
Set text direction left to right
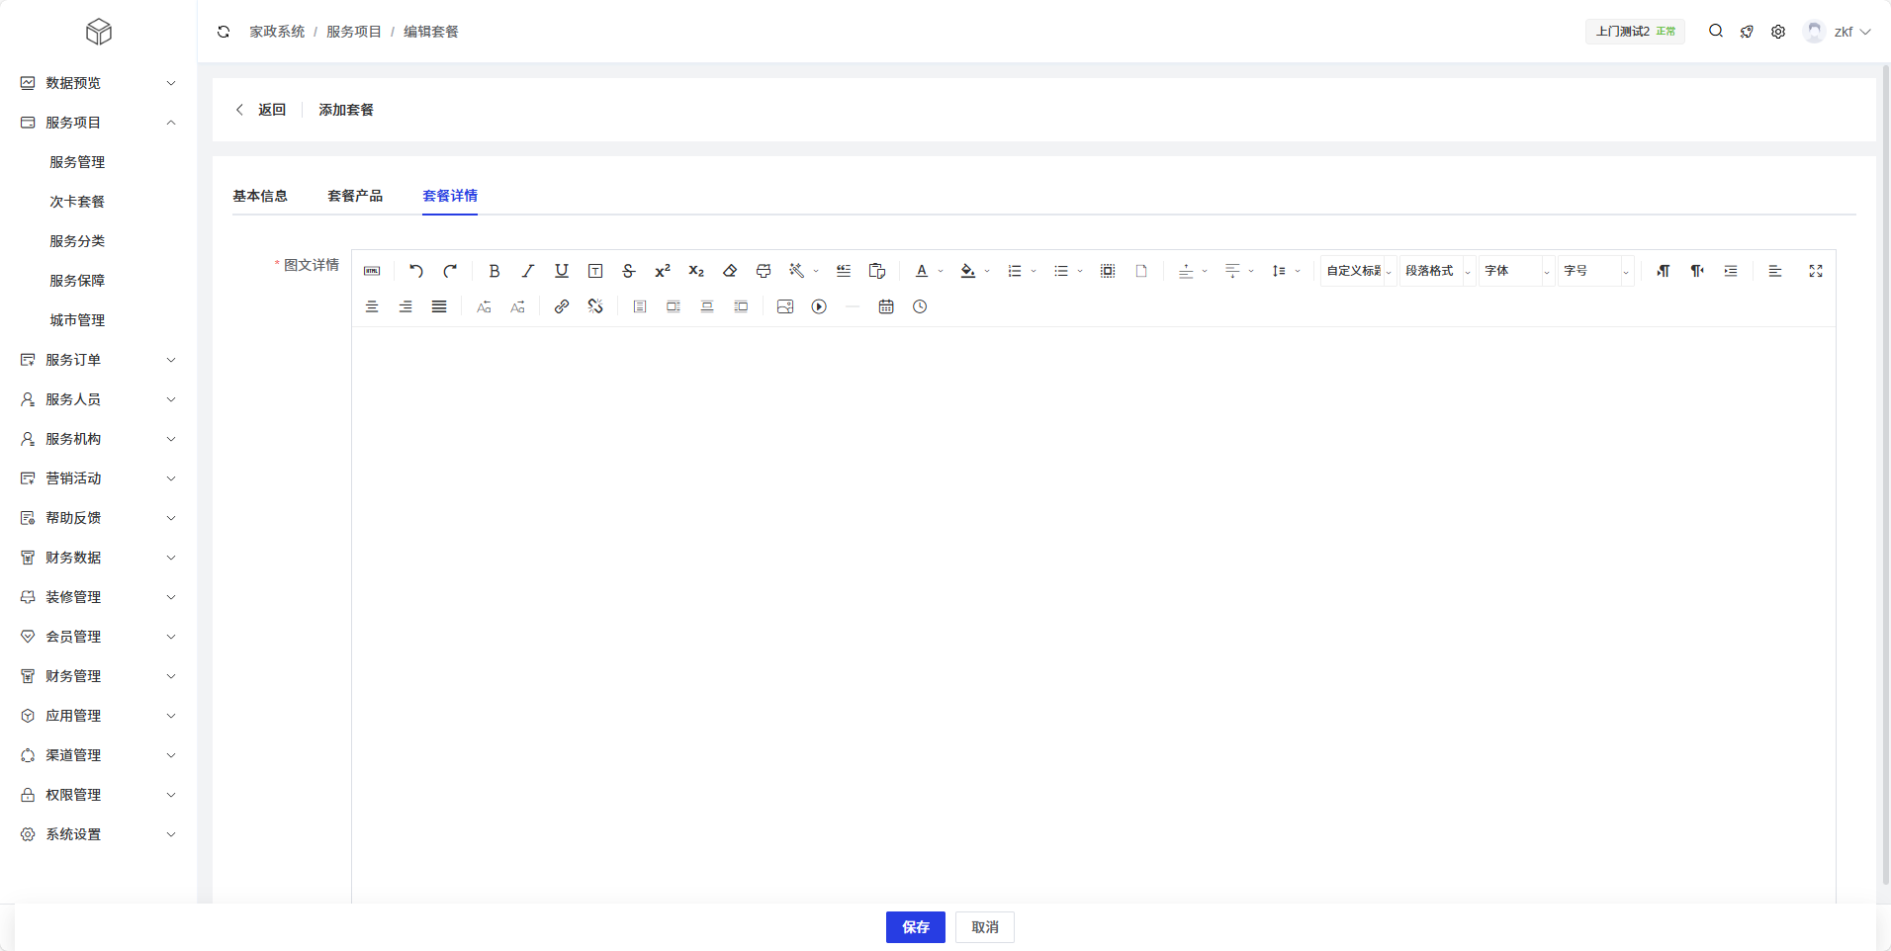tap(1664, 271)
